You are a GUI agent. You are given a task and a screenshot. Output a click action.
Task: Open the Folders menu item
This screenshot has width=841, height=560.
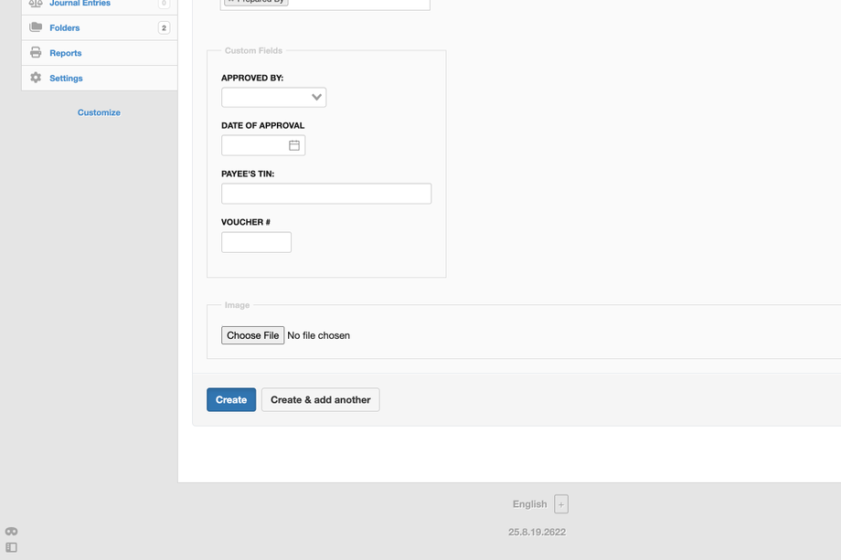[65, 28]
